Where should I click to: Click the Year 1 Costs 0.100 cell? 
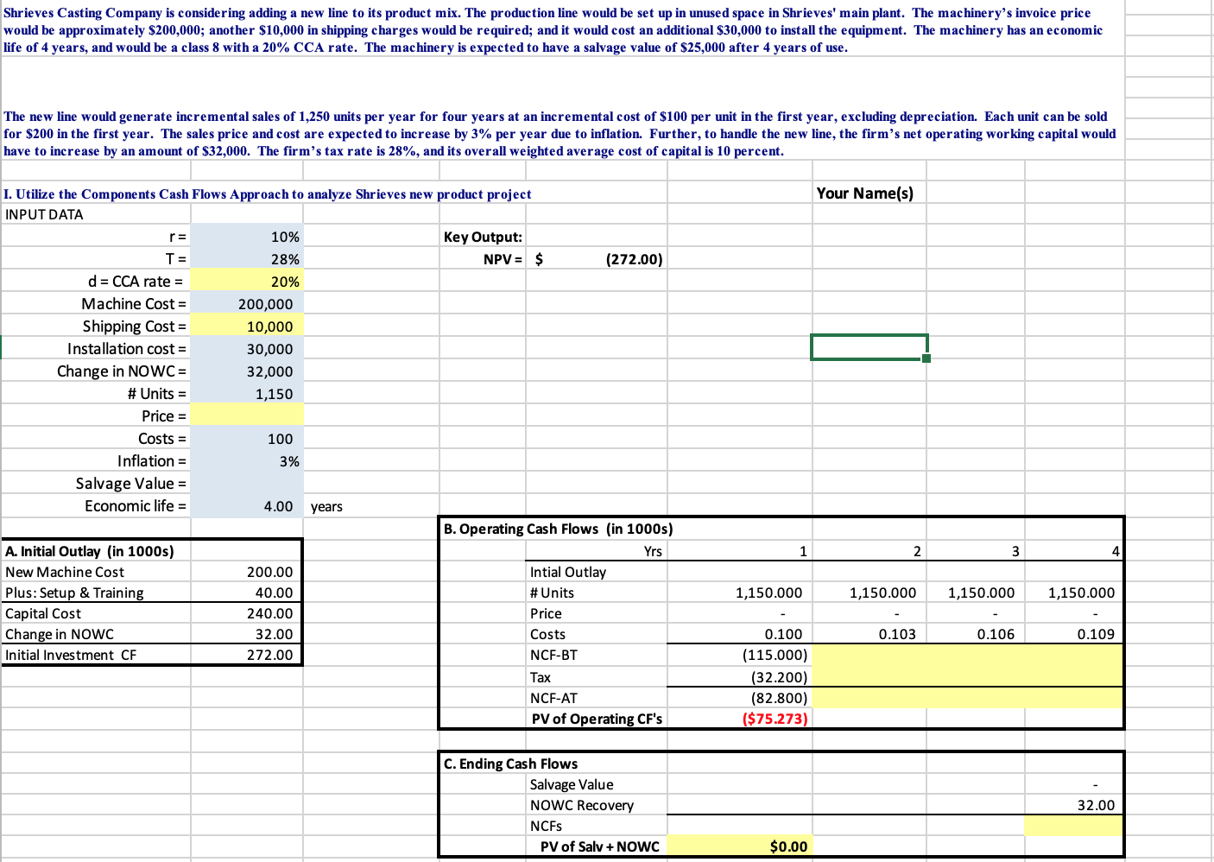[x=740, y=634]
